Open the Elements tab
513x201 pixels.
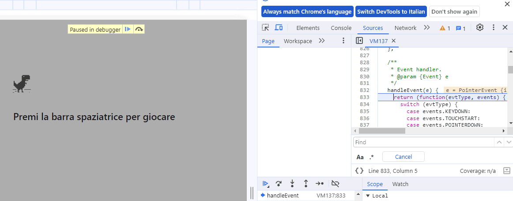[308, 28]
